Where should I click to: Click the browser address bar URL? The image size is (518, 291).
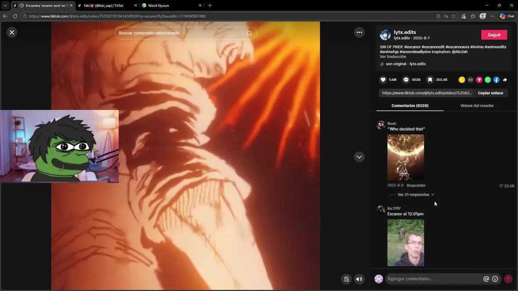click(117, 16)
